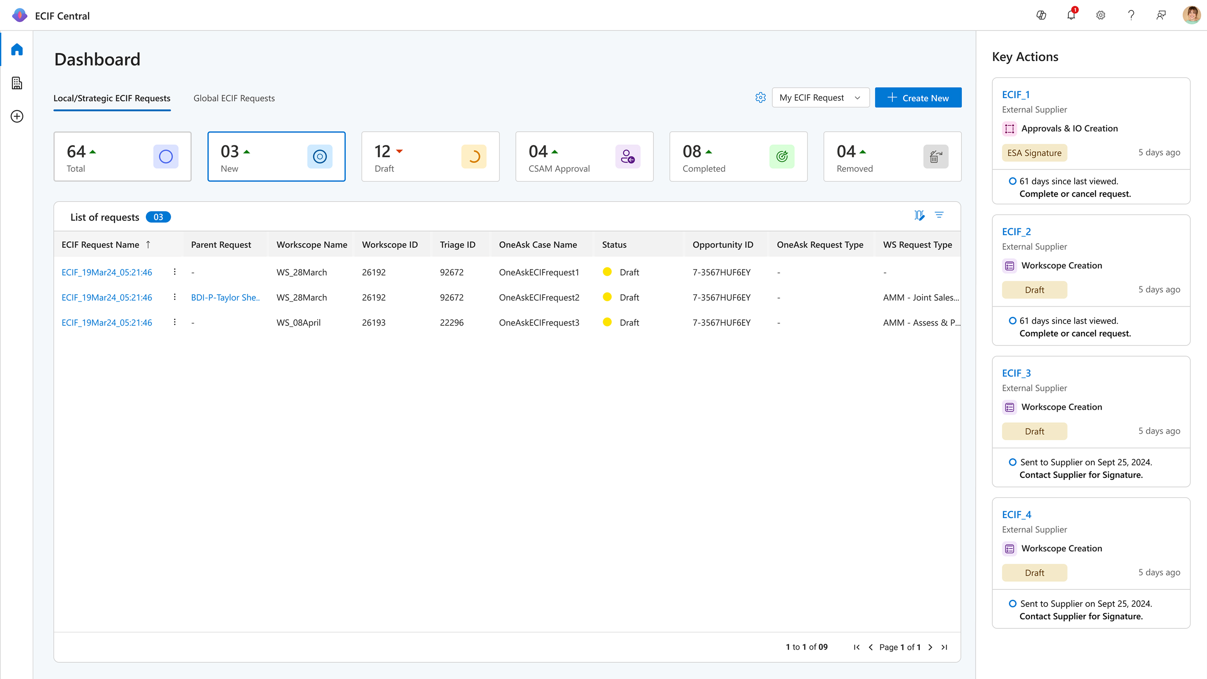The height and width of the screenshot is (679, 1207).
Task: Expand the My ECIF Request dropdown
Action: tap(821, 98)
